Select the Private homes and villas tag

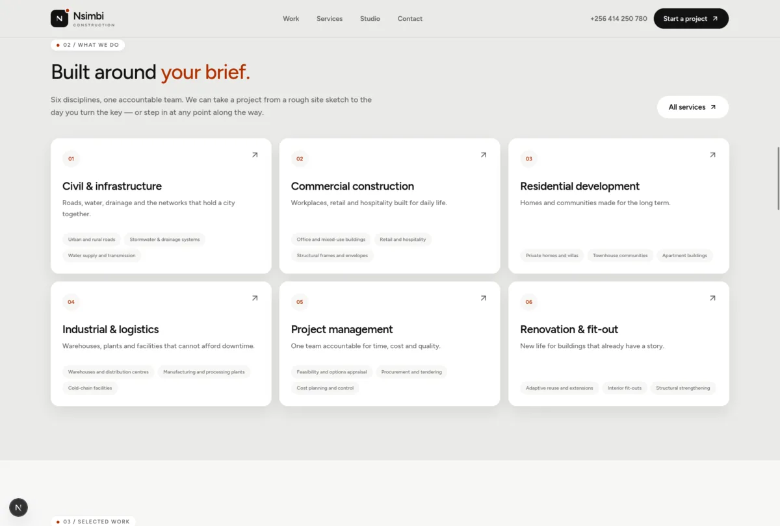coord(552,256)
